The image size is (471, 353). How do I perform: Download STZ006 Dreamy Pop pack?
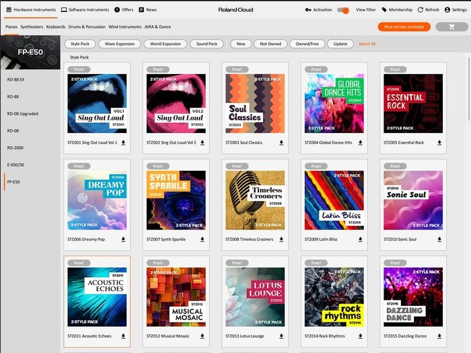(x=123, y=239)
